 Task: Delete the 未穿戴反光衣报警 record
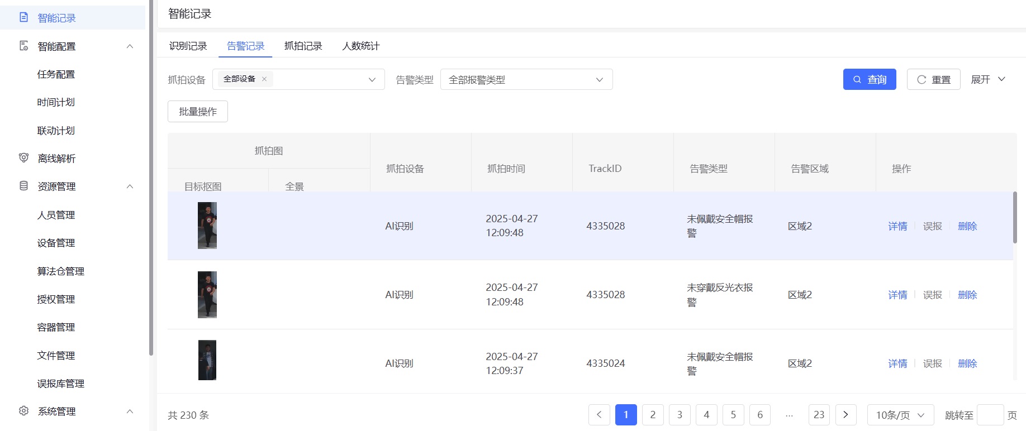coord(967,295)
